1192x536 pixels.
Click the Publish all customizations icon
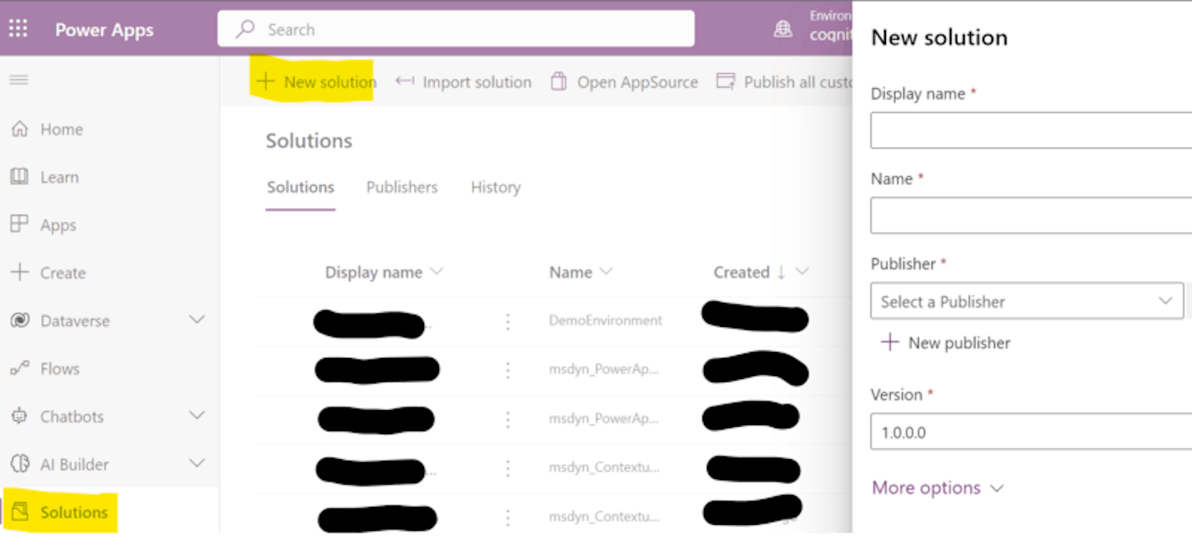pos(725,81)
